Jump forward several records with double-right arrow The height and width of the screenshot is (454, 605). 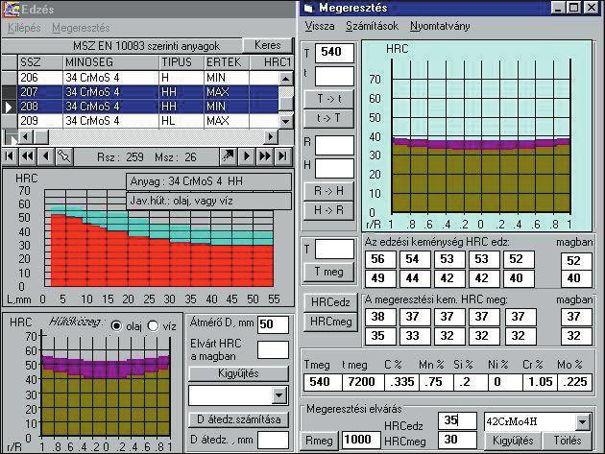click(x=265, y=156)
